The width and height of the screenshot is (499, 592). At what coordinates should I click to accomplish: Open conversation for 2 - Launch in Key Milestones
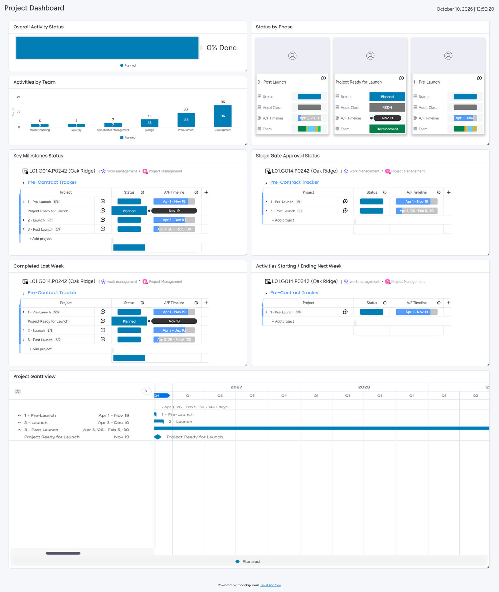tap(103, 220)
